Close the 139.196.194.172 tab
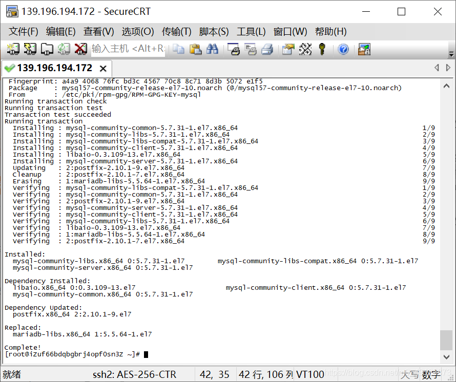The image size is (456, 382). pos(103,69)
